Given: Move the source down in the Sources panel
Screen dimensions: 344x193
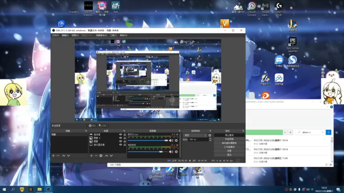Looking at the screenshot, I should click(111, 156).
